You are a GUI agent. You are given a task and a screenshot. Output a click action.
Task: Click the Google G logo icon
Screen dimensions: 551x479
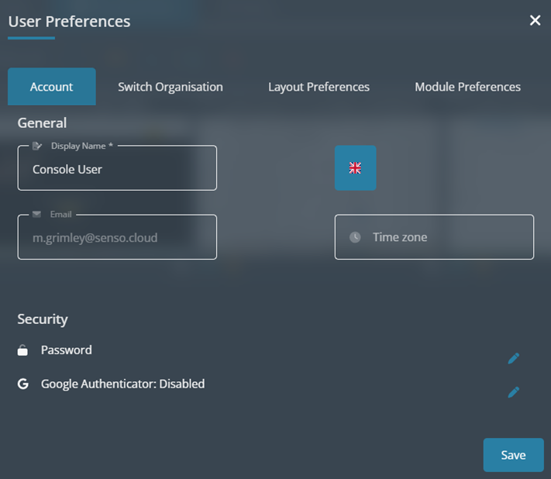(23, 384)
